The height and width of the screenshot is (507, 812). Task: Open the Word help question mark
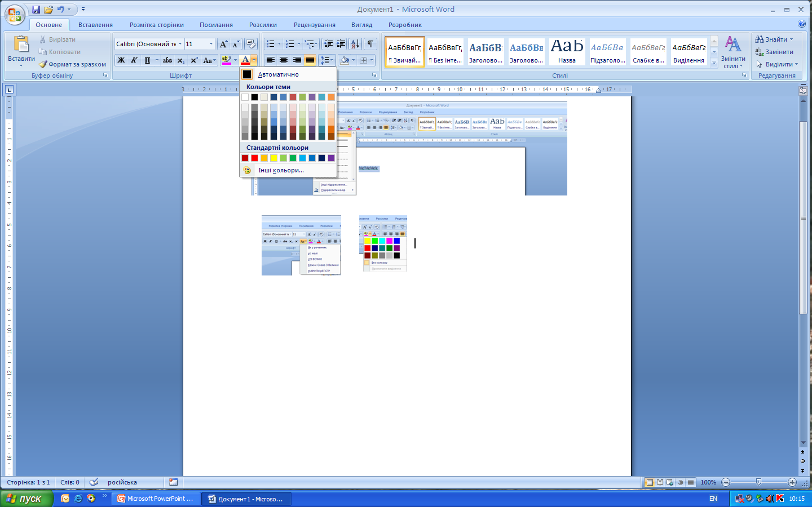pos(802,24)
